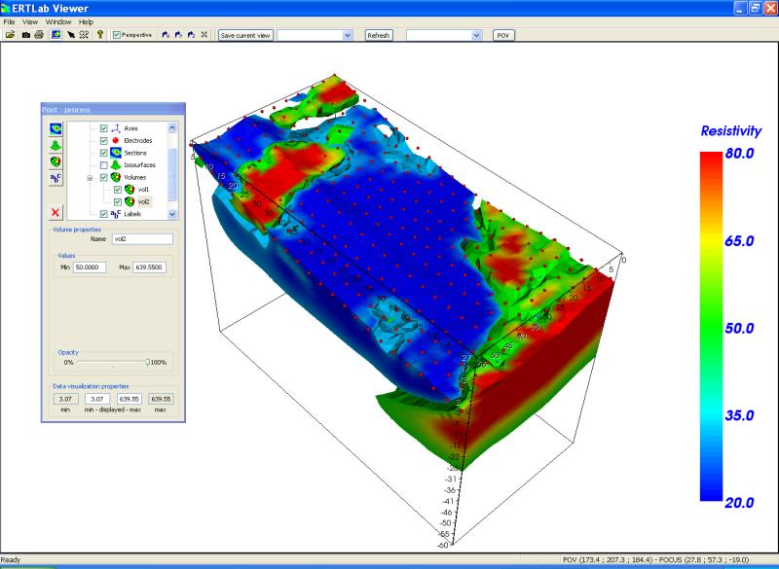Click the light bulb toolbar icon
The image size is (779, 569).
tap(100, 35)
